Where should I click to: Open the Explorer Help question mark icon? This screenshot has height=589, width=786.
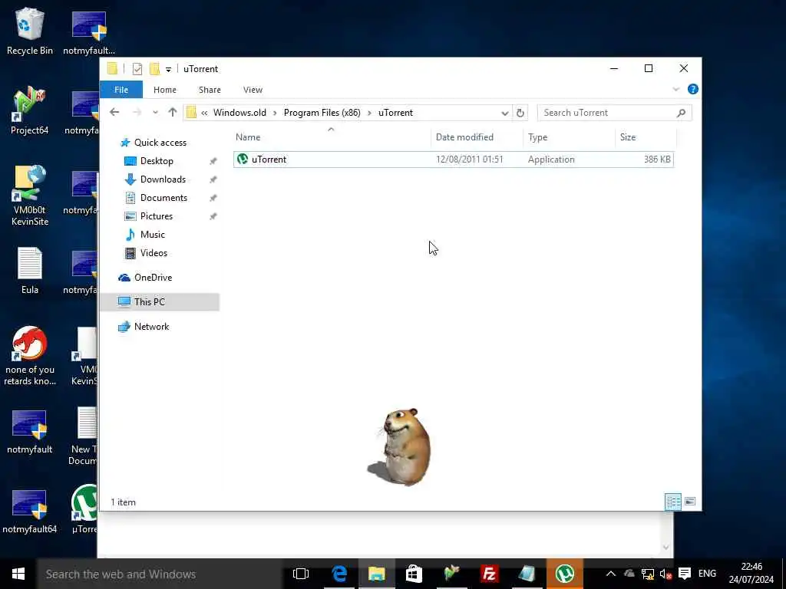pos(693,89)
